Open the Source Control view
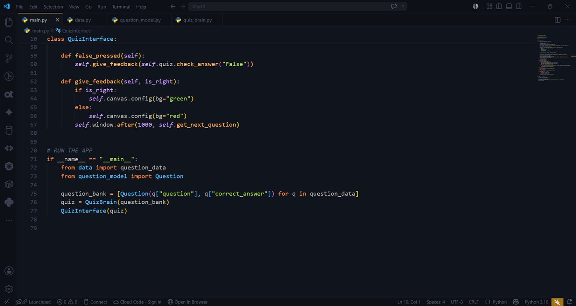Screen dimensions: 576x306 tap(9, 58)
